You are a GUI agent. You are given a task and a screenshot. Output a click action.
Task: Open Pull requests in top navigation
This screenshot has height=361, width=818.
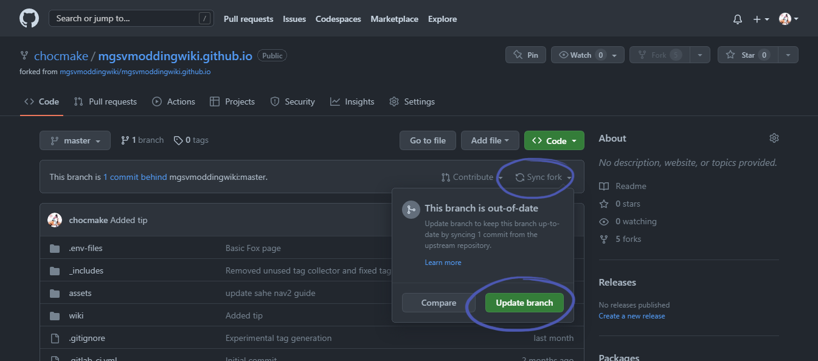tap(248, 19)
